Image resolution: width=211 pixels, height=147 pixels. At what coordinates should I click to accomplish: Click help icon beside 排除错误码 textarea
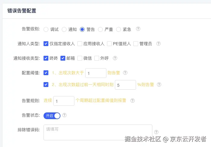(x=156, y=132)
